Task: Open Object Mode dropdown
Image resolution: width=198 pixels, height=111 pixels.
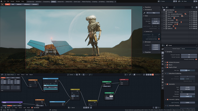Action: point(10,75)
